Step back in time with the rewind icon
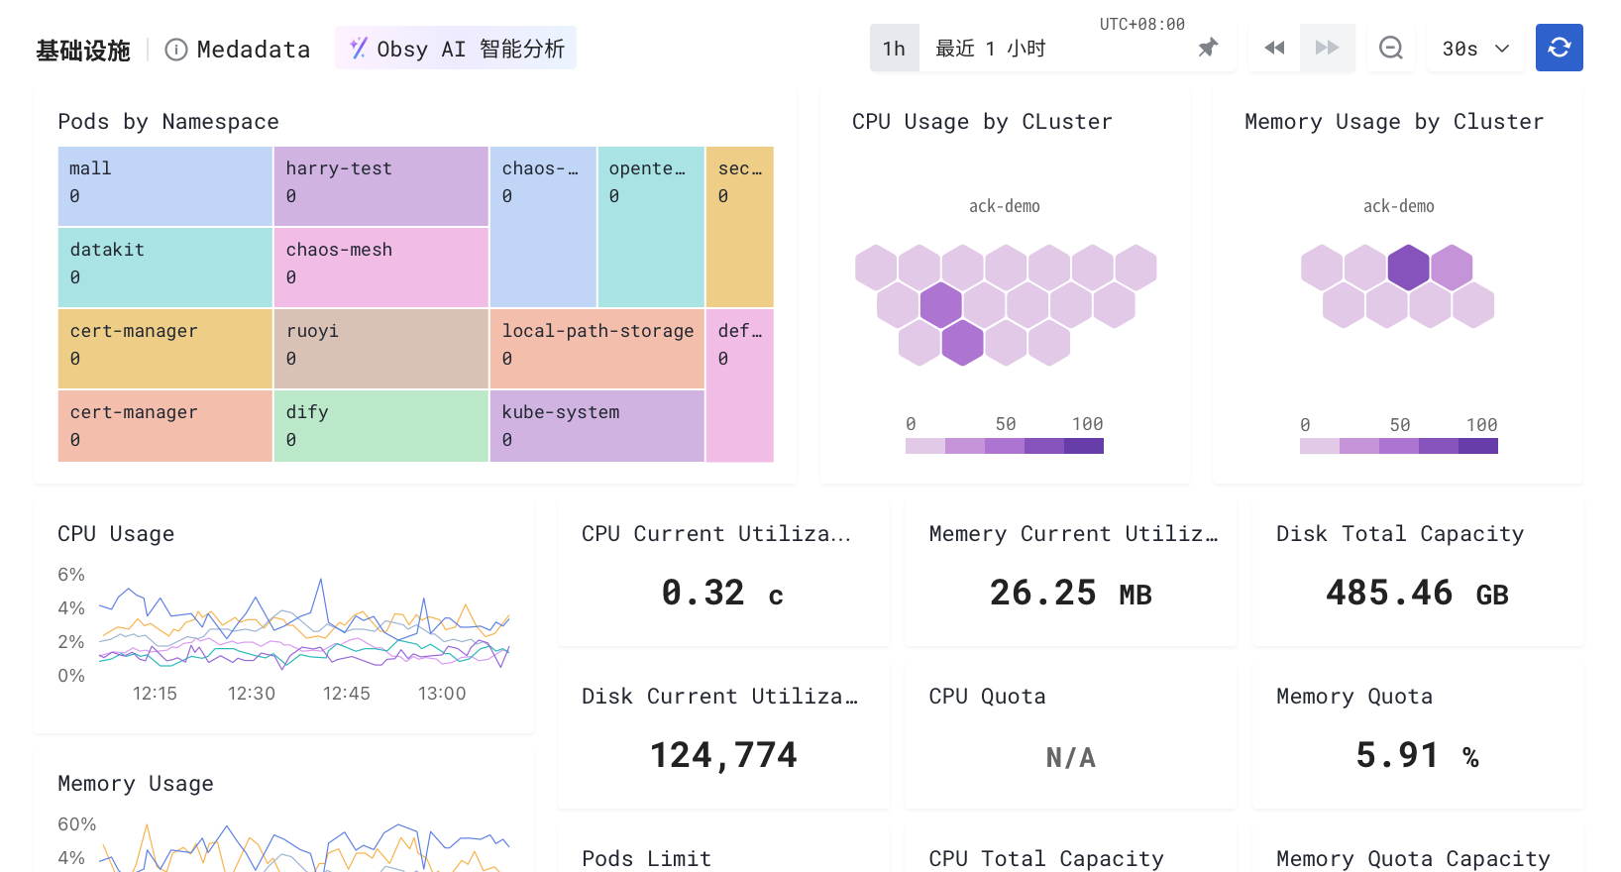 click(1274, 48)
